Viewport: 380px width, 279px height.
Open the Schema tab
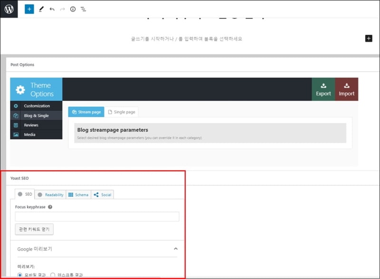pyautogui.click(x=78, y=195)
